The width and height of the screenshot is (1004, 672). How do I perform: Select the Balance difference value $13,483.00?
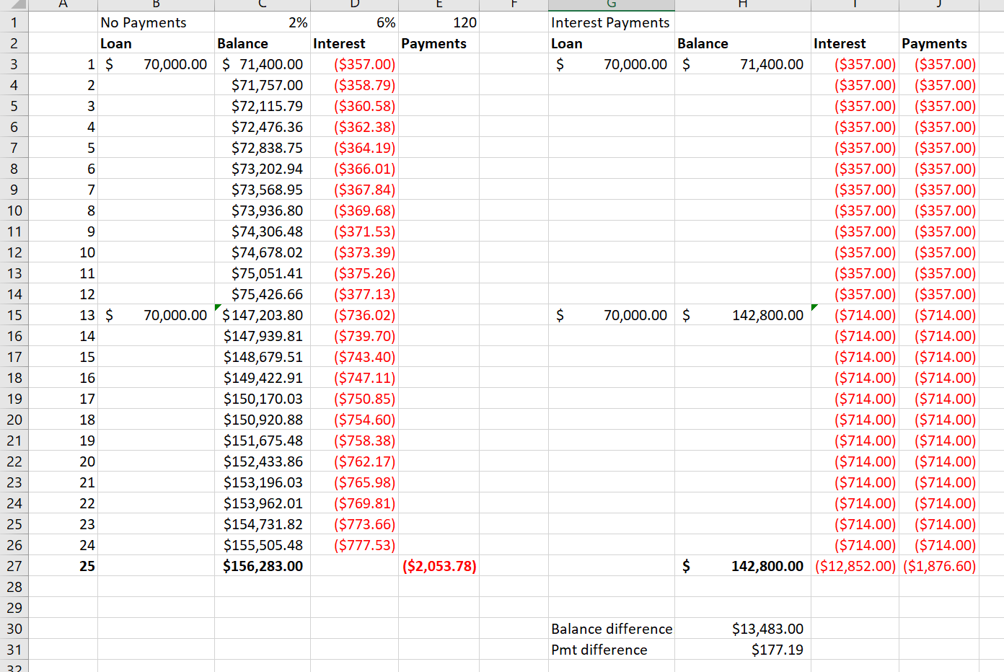pos(743,629)
